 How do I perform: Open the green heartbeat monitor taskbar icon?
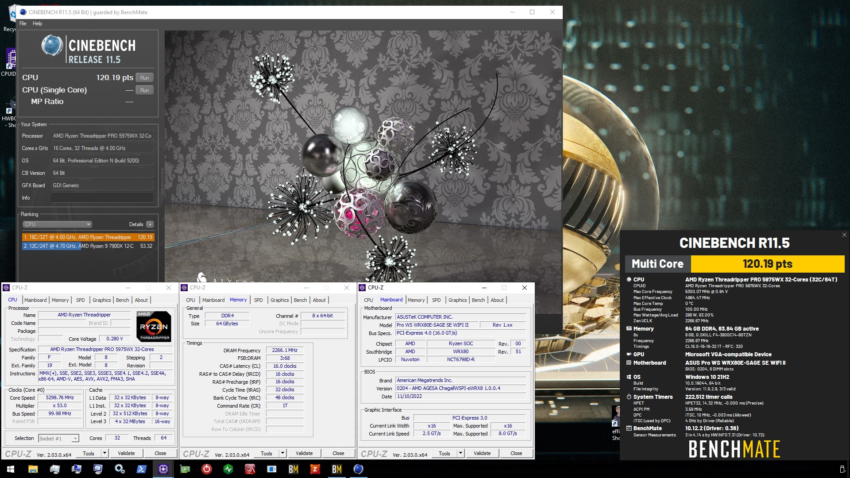point(228,469)
